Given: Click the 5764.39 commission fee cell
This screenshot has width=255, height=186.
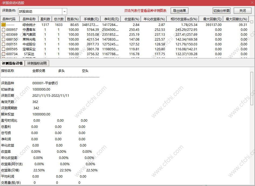Looking at the screenshot, I should tap(93, 30).
